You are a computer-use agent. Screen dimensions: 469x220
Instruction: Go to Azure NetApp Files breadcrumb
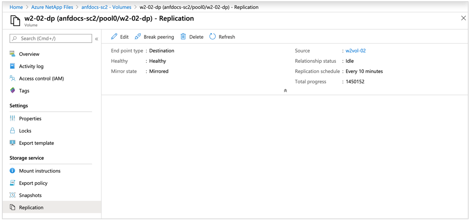click(53, 7)
